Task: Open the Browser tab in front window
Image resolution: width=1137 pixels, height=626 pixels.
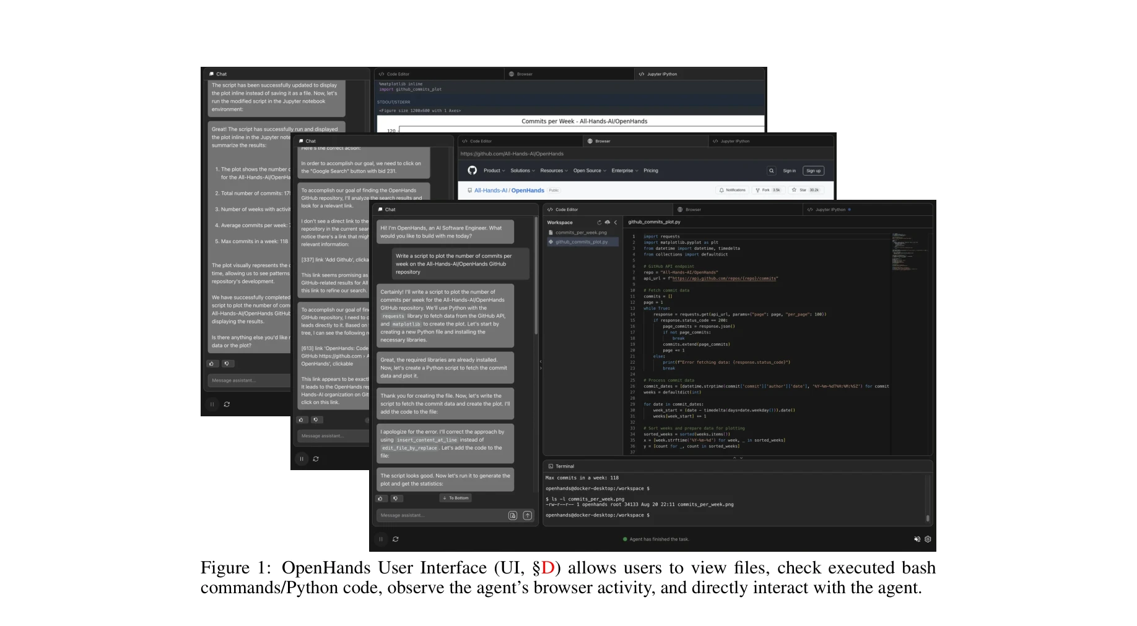Action: 689,210
